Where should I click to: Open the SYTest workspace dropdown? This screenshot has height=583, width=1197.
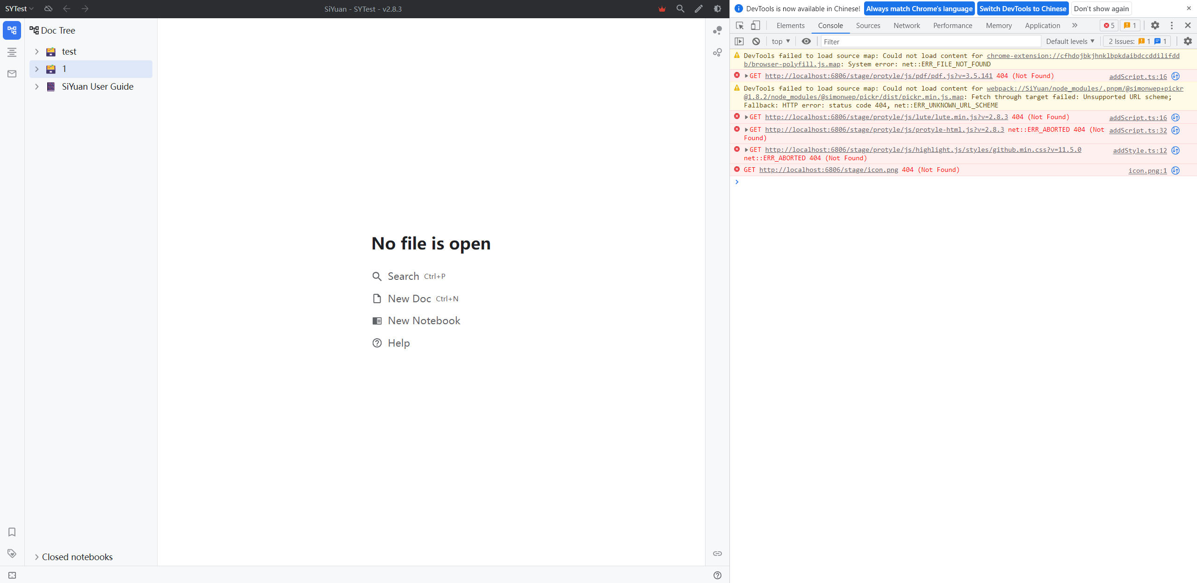[x=19, y=8]
